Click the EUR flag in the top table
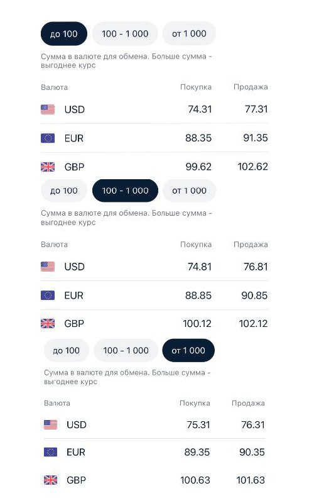Screen dimensions: 324x503 point(48,138)
